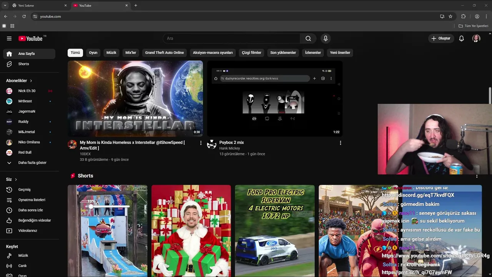
Task: Open the Chrome extensions puzzle icon
Action: pyautogui.click(x=463, y=17)
